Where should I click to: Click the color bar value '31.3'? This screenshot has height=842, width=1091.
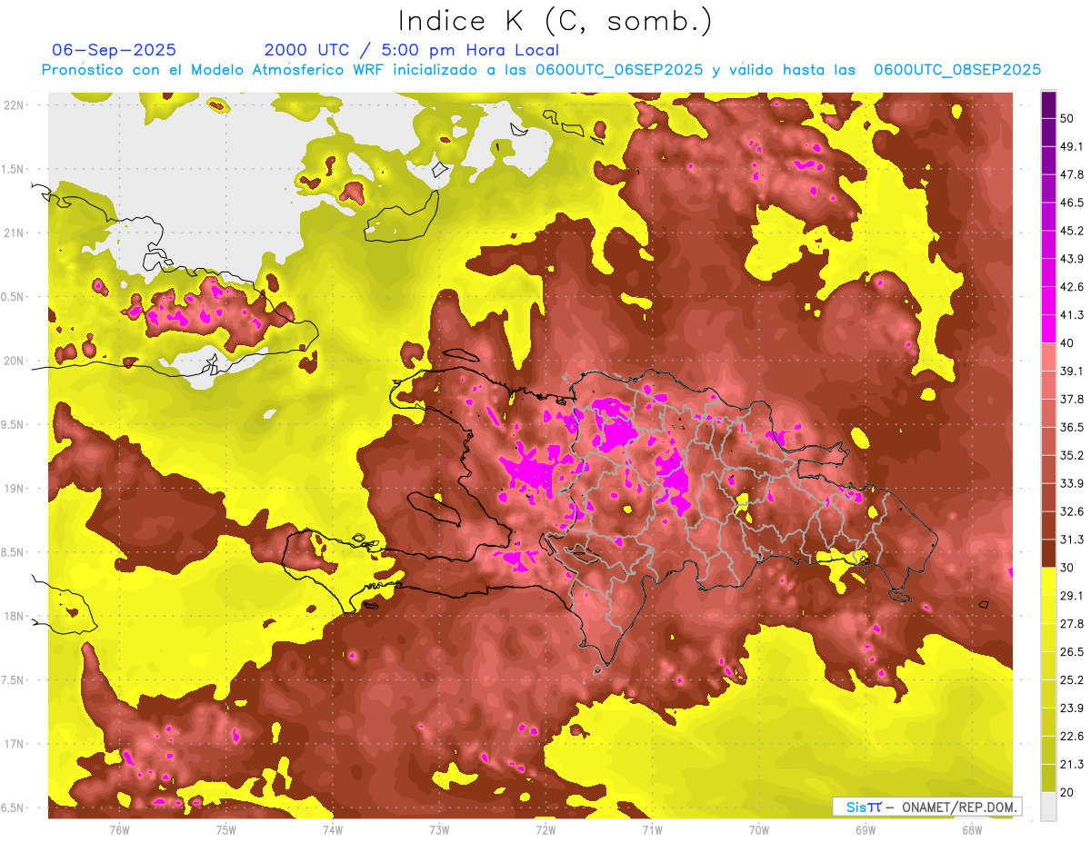[x=1072, y=540]
